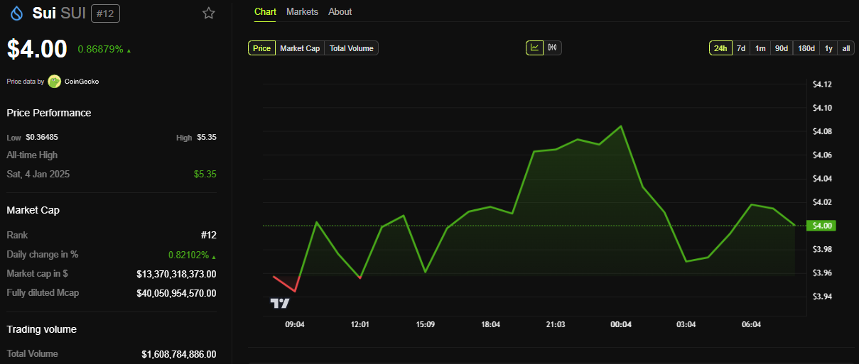This screenshot has height=364, width=859.
Task: Open the CoinGecko price data link
Action: click(82, 82)
